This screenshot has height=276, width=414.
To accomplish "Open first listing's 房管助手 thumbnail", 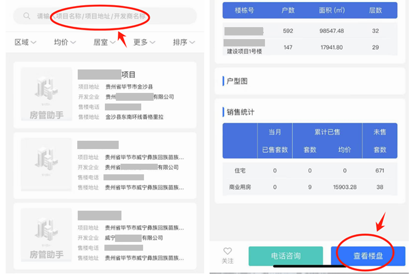I will point(46,94).
